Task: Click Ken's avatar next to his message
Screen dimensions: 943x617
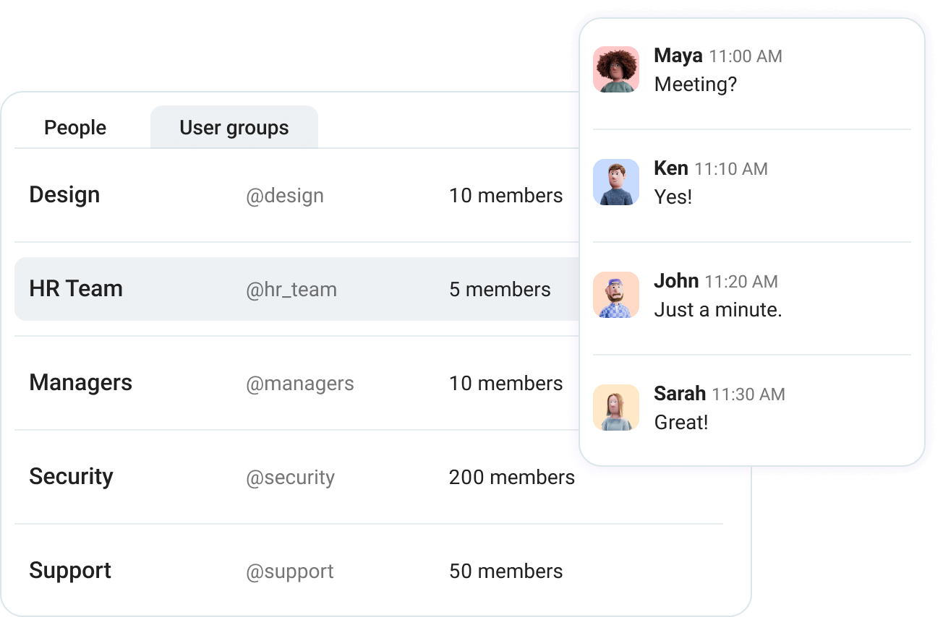Action: click(616, 182)
